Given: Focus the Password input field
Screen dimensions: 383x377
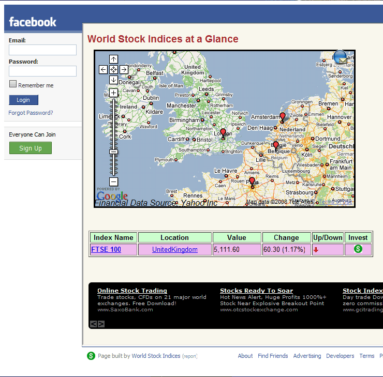Looking at the screenshot, I should coord(43,71).
